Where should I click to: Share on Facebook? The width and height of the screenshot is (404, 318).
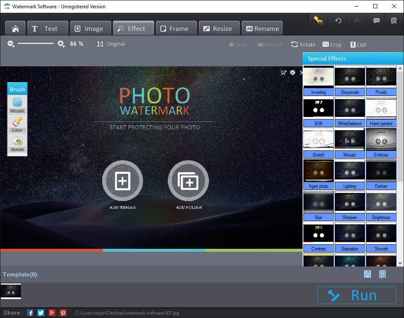point(30,313)
